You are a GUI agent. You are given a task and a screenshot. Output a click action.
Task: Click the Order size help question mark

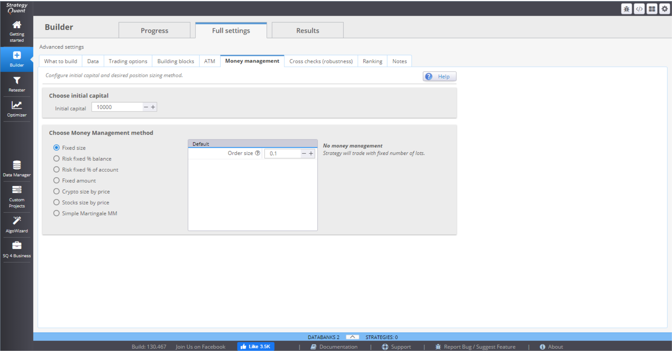pyautogui.click(x=257, y=153)
